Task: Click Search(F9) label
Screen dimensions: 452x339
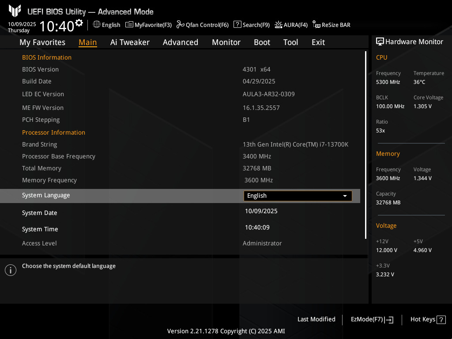Action: point(256,25)
